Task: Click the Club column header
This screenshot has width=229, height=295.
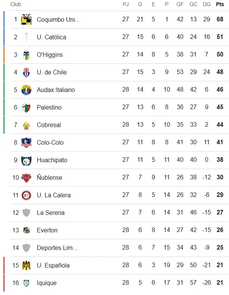Action: pos(16,4)
